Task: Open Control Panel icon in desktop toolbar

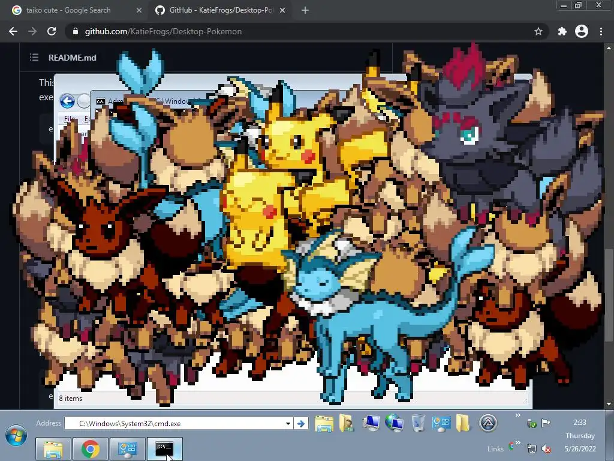Action: tap(441, 424)
